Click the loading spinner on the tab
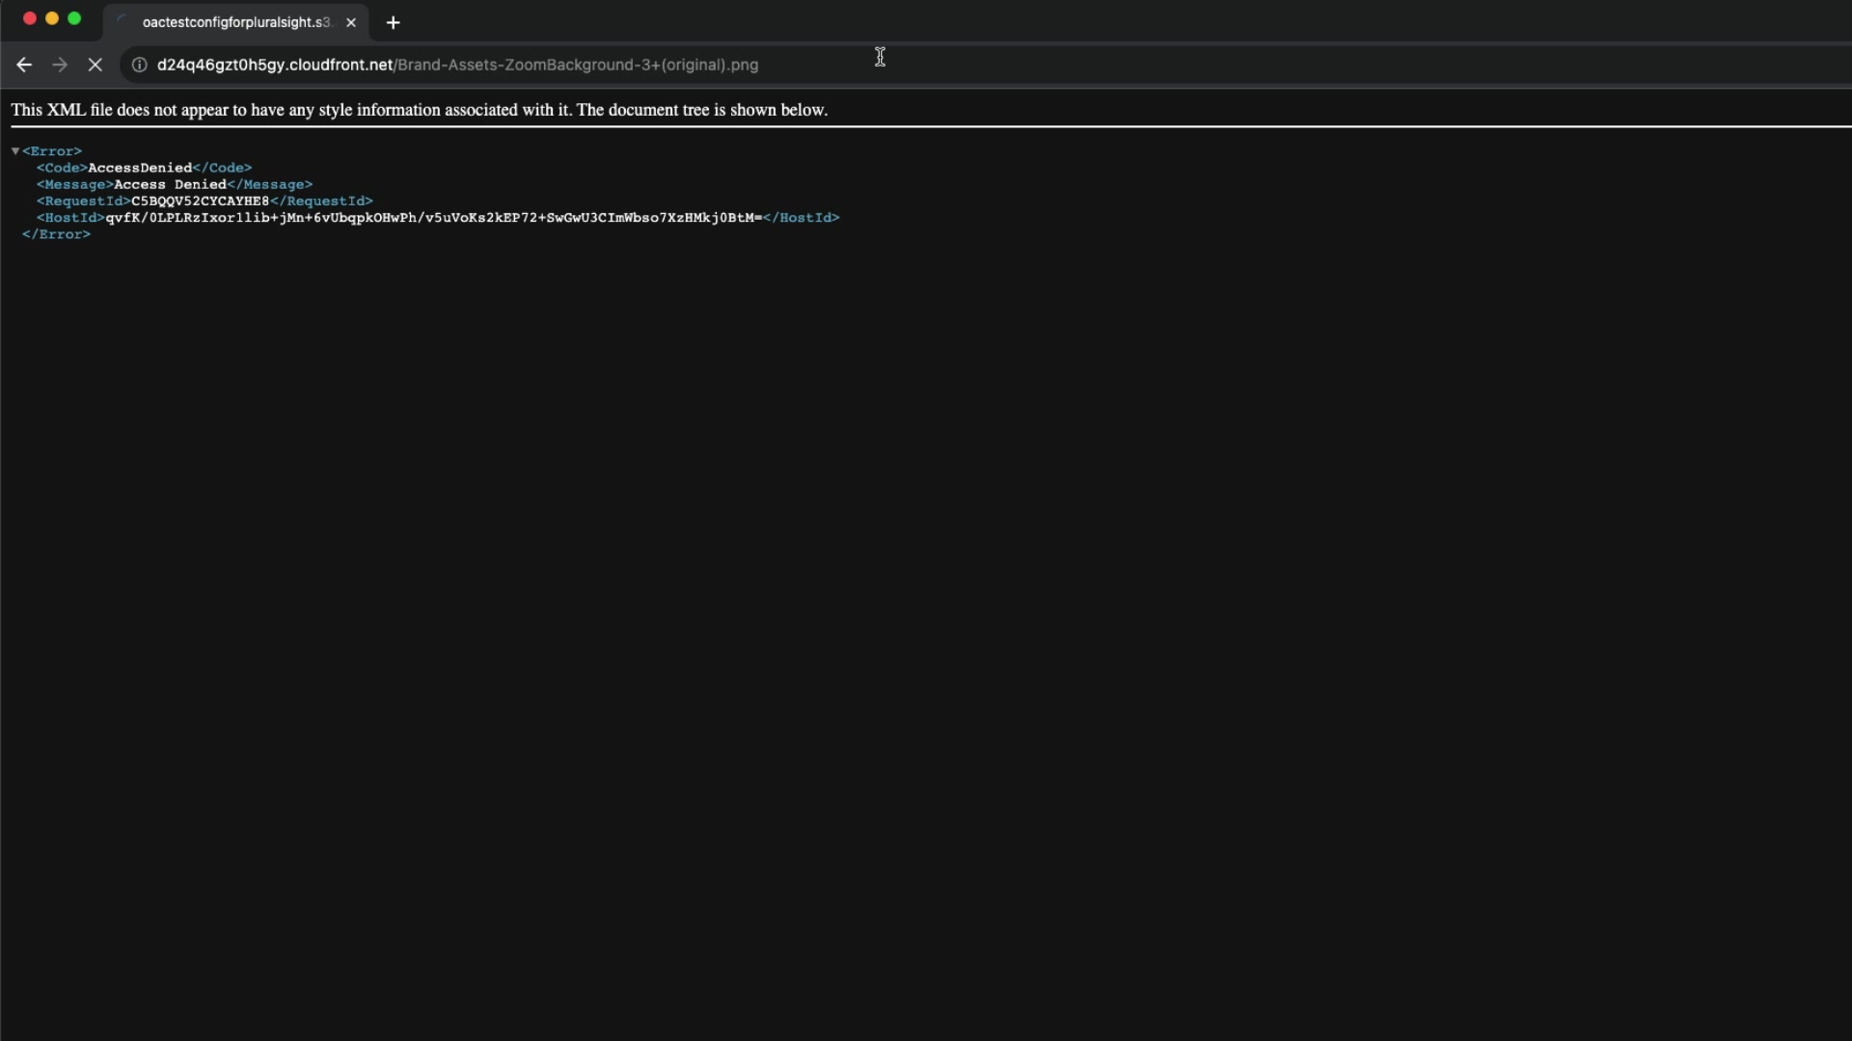1852x1041 pixels. coord(123,21)
